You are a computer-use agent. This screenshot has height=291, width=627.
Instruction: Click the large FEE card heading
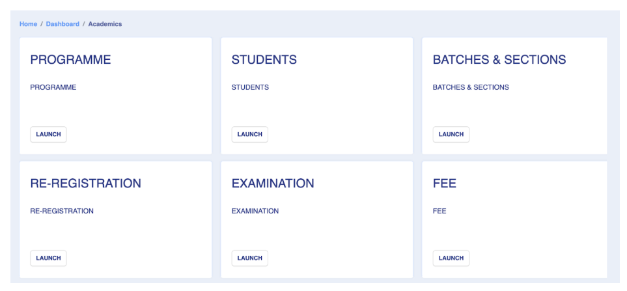[444, 184]
